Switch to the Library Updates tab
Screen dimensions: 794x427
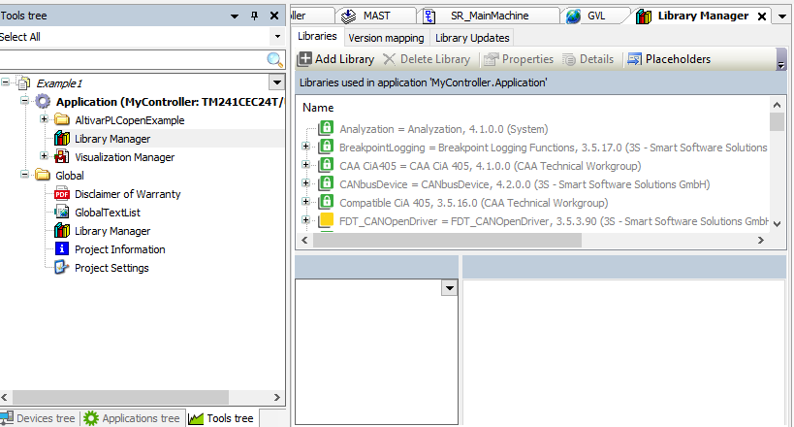pyautogui.click(x=471, y=38)
